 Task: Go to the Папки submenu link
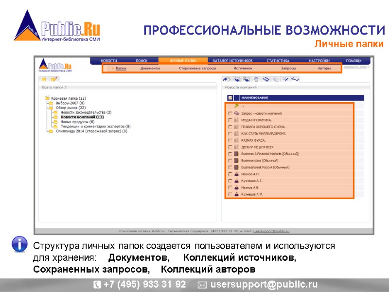click(x=121, y=68)
